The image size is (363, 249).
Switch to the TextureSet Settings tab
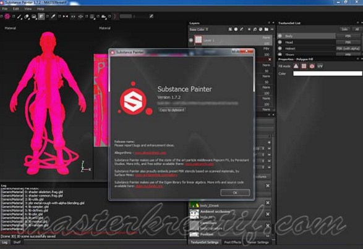tap(205, 242)
